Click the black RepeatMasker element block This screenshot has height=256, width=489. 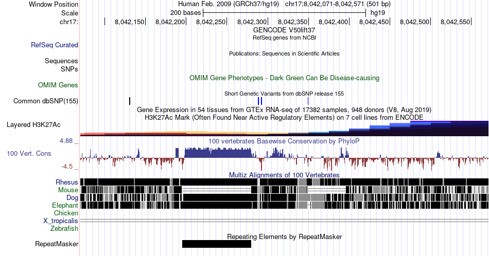216,244
